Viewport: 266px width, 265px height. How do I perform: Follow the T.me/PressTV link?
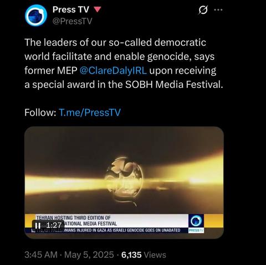[x=90, y=112]
